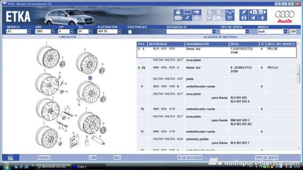Click the multiple shopping carts icon
The width and height of the screenshot is (303, 170).
pos(230,12)
